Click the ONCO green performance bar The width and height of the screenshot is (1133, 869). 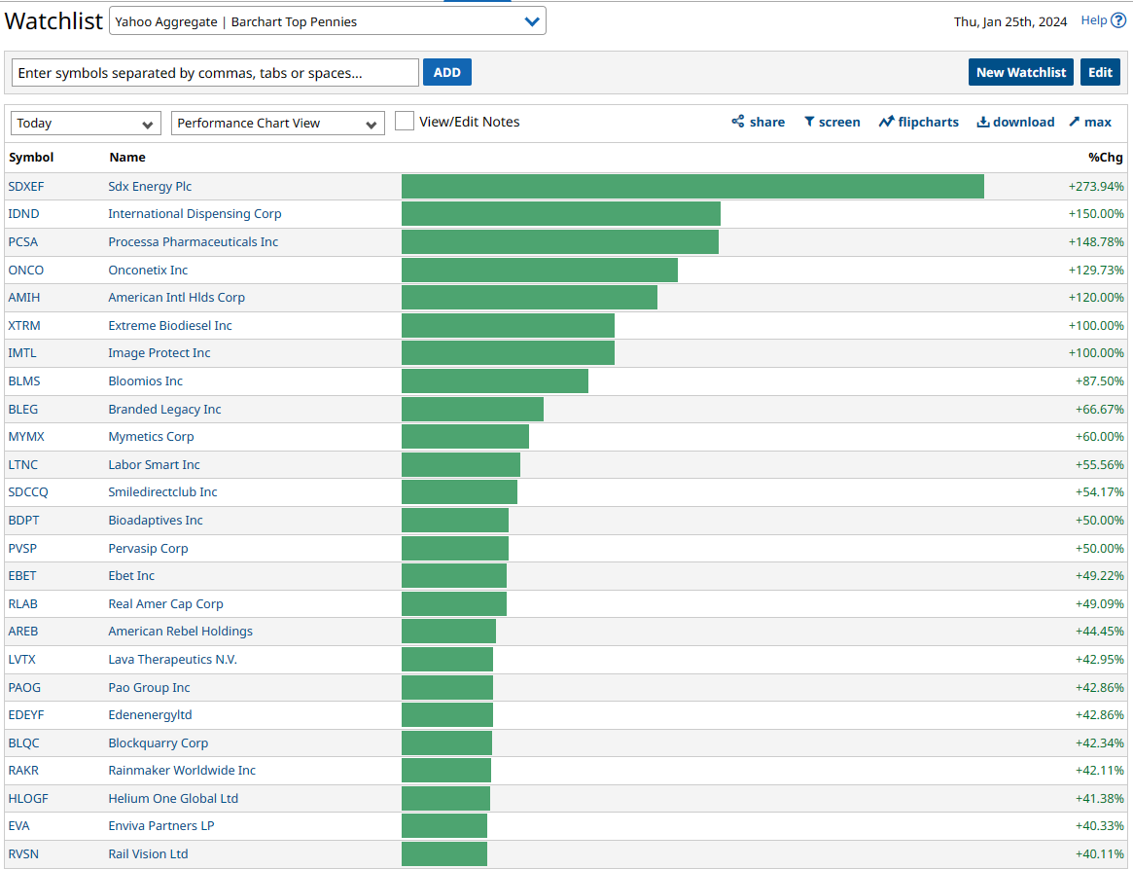540,271
